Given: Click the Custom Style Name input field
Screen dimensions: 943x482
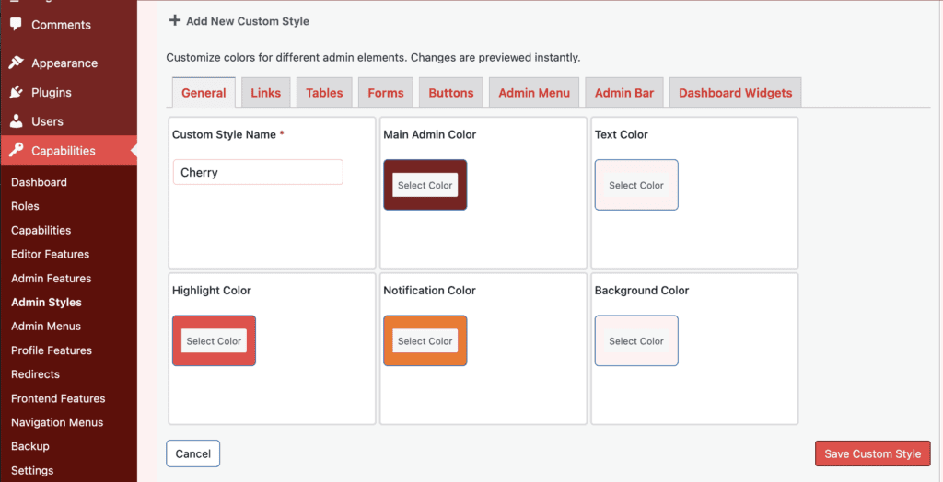Looking at the screenshot, I should tap(258, 172).
